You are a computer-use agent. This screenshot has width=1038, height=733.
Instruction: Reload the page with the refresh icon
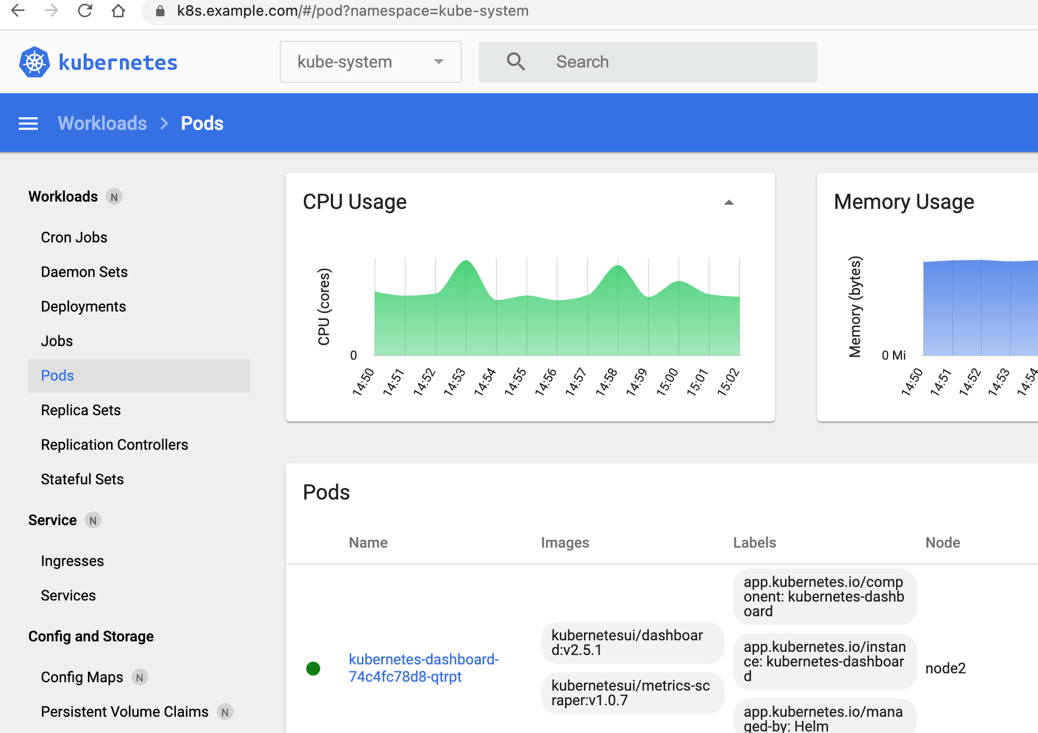[x=85, y=10]
